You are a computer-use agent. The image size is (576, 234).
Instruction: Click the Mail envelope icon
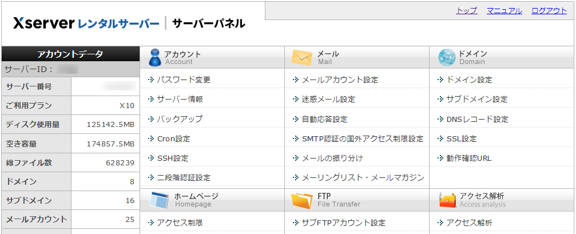point(301,57)
